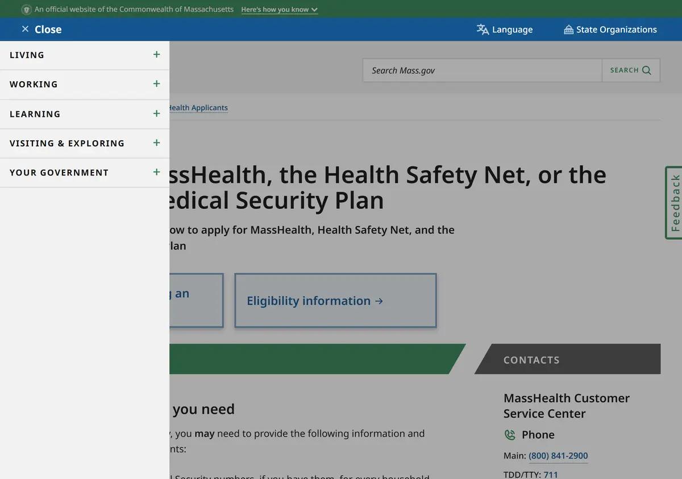Click the Language translate icon

[x=483, y=30]
